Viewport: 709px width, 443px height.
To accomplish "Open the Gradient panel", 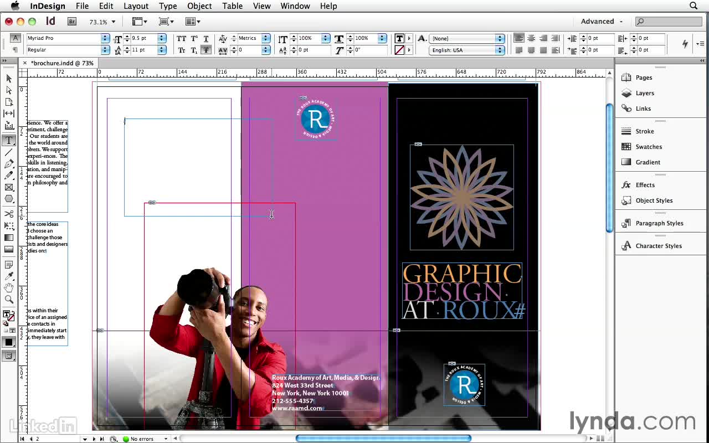I will point(648,162).
